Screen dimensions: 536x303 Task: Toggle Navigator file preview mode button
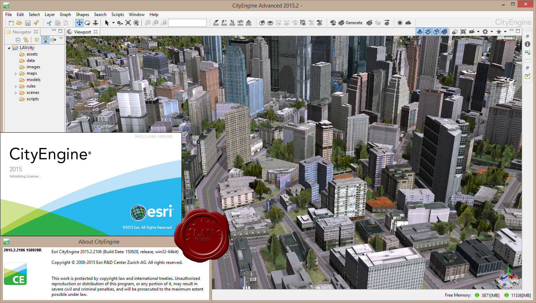point(45,40)
